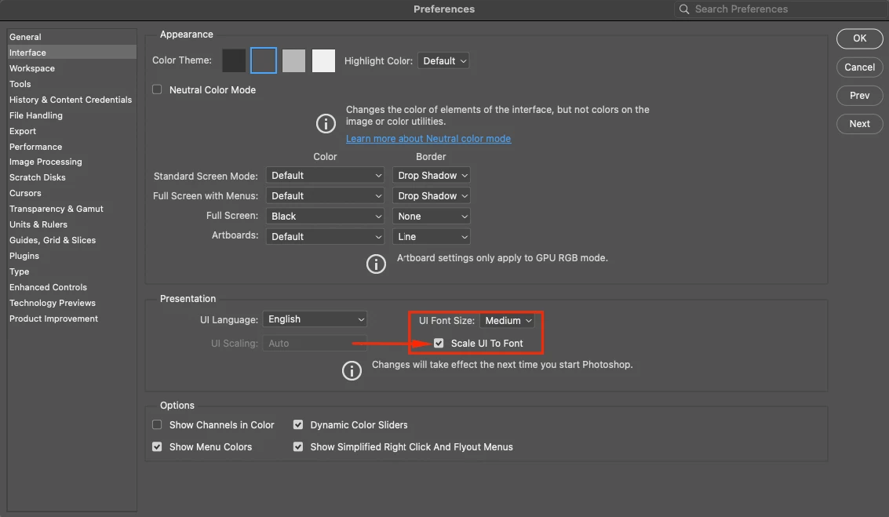
Task: Open History & Content Credentials category
Action: tap(71, 100)
